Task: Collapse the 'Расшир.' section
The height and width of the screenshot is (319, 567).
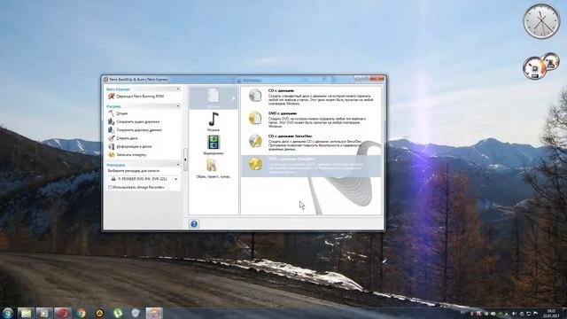Action: pyautogui.click(x=178, y=106)
